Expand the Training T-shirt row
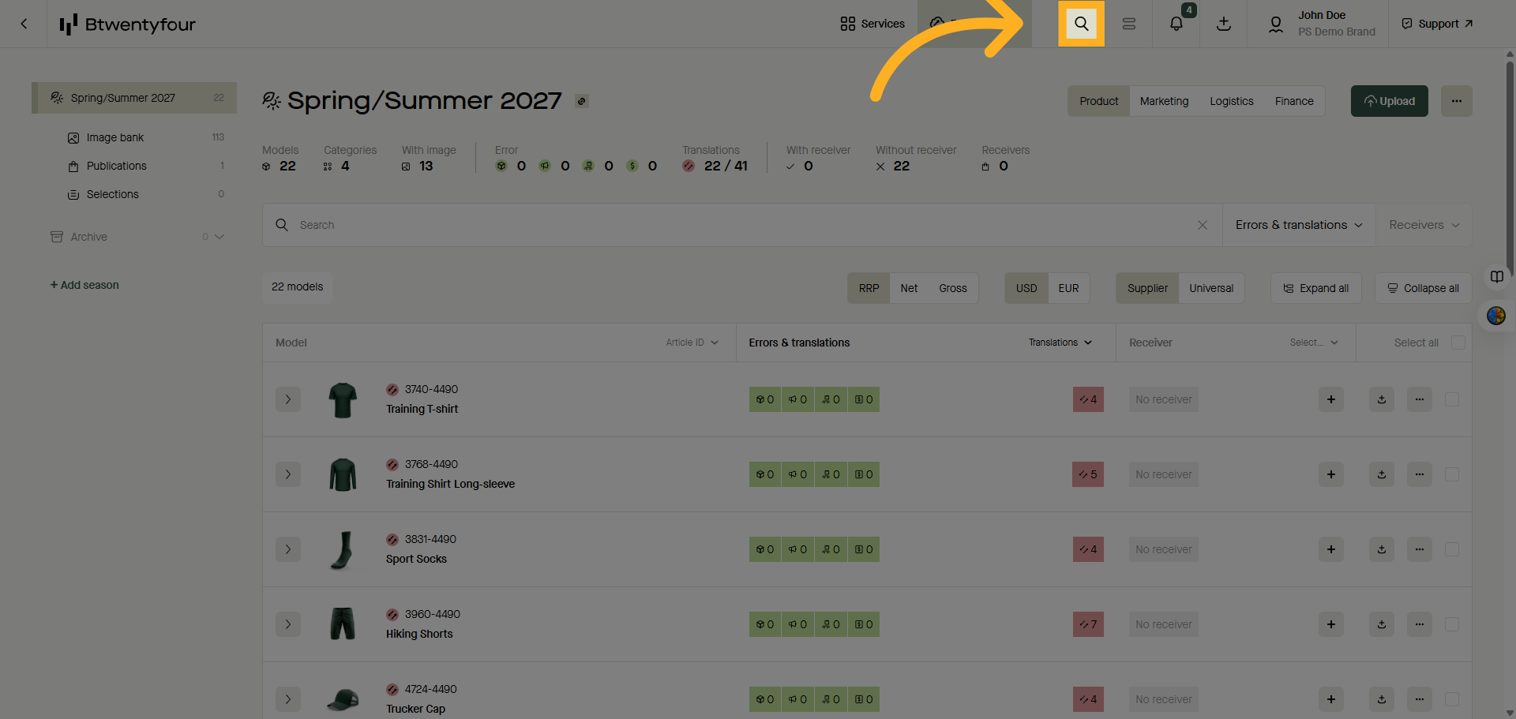1516x719 pixels. tap(288, 399)
